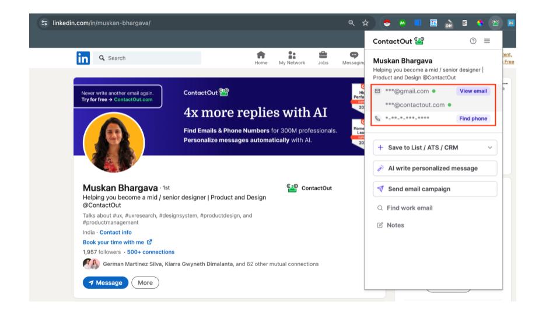Image resolution: width=560 pixels, height=315 pixels.
Task: Open the ContactOut help question-mark icon
Action: 473,41
